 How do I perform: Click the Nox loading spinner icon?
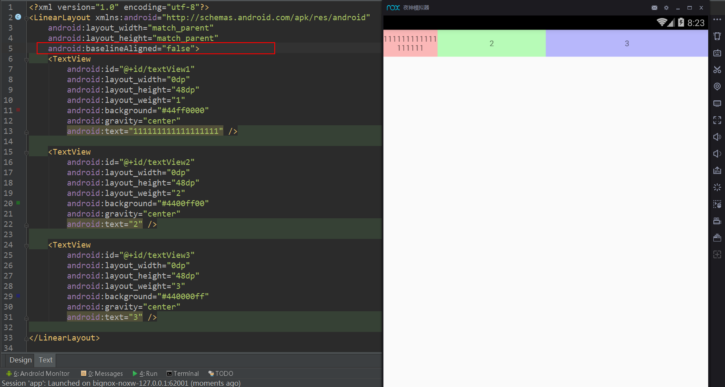coord(717,187)
